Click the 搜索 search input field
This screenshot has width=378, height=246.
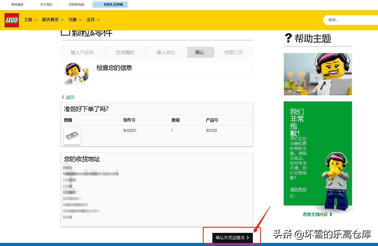(351, 20)
